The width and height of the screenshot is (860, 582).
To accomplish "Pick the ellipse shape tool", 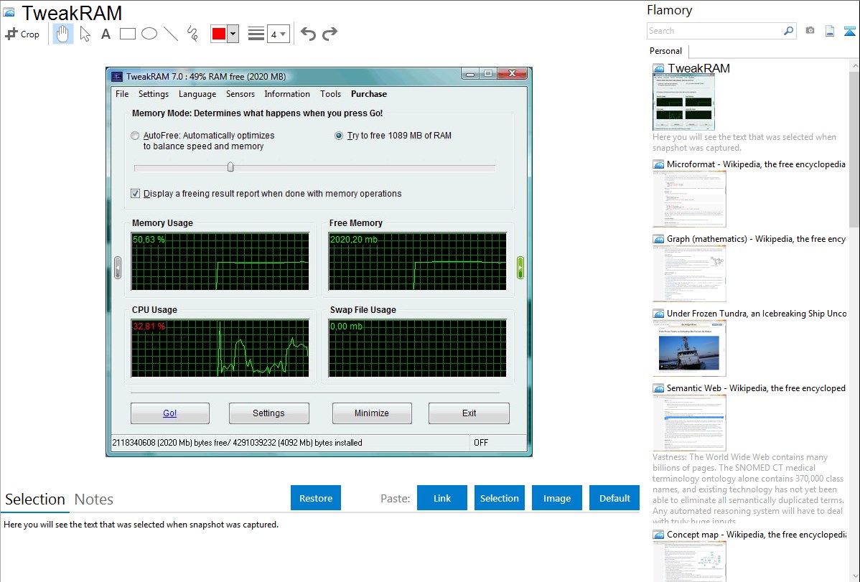I will [149, 34].
